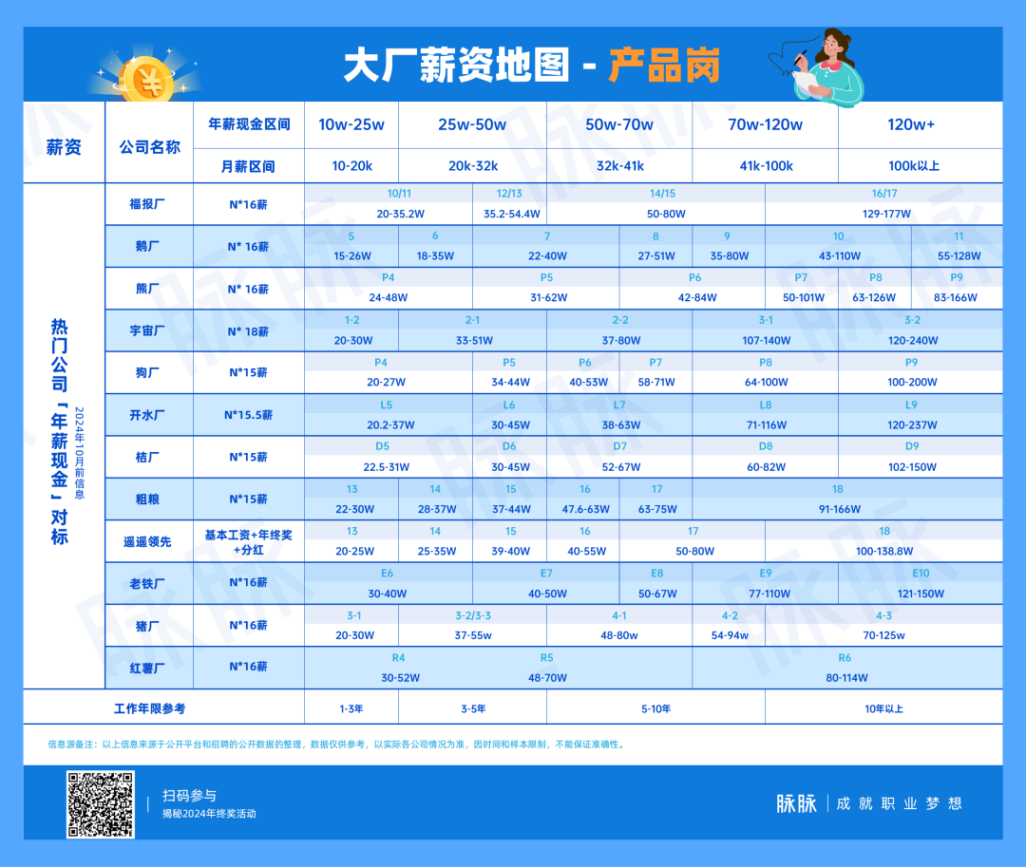Click the 20k-32k monthly range cell
1026x867 pixels.
[472, 166]
